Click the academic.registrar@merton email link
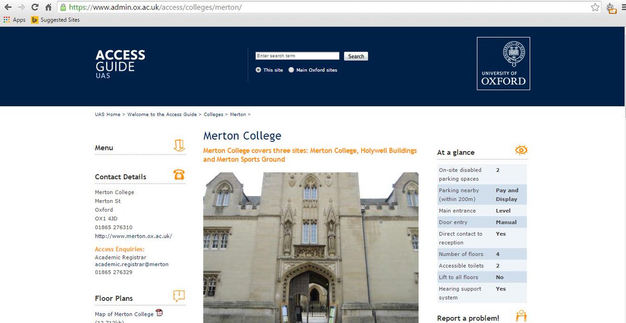Image resolution: width=626 pixels, height=323 pixels. pyautogui.click(x=131, y=264)
